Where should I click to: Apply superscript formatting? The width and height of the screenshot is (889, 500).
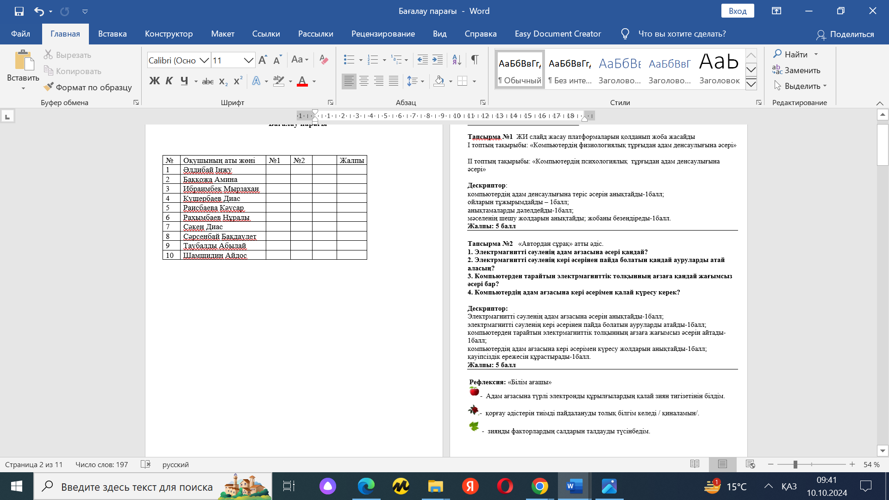[x=238, y=81]
